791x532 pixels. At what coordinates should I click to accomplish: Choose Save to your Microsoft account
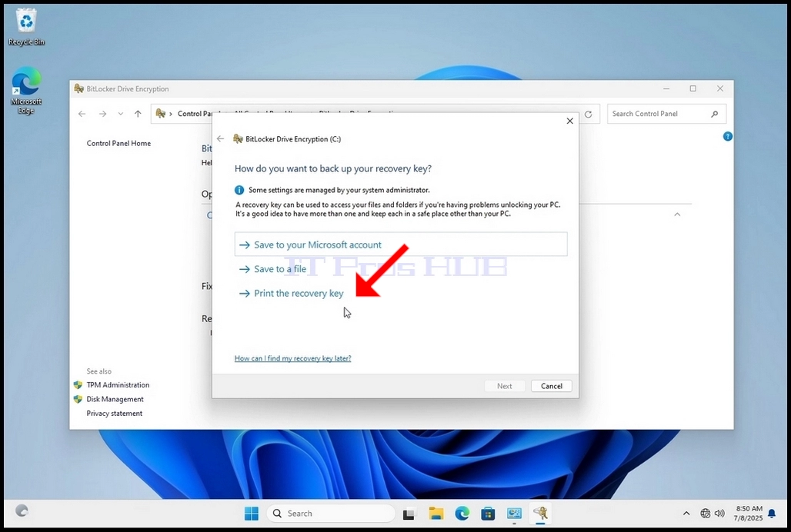coord(401,244)
